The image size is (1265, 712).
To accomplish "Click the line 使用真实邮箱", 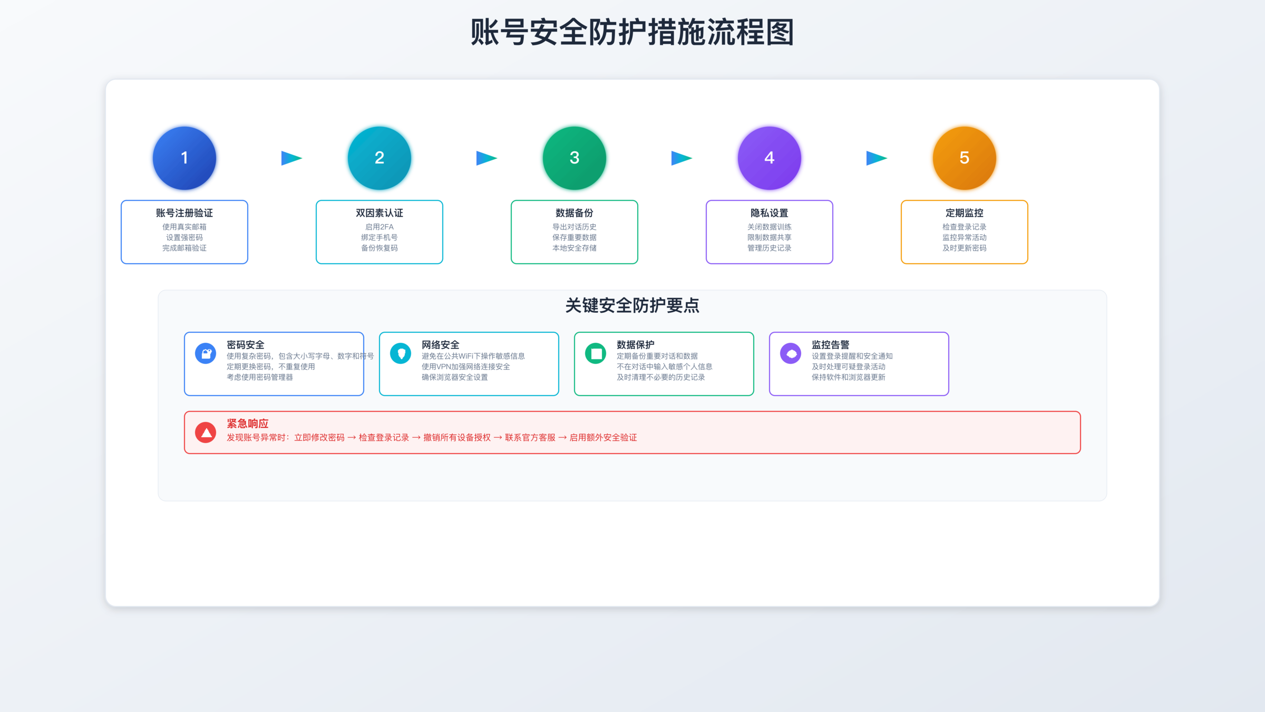I will (x=184, y=227).
